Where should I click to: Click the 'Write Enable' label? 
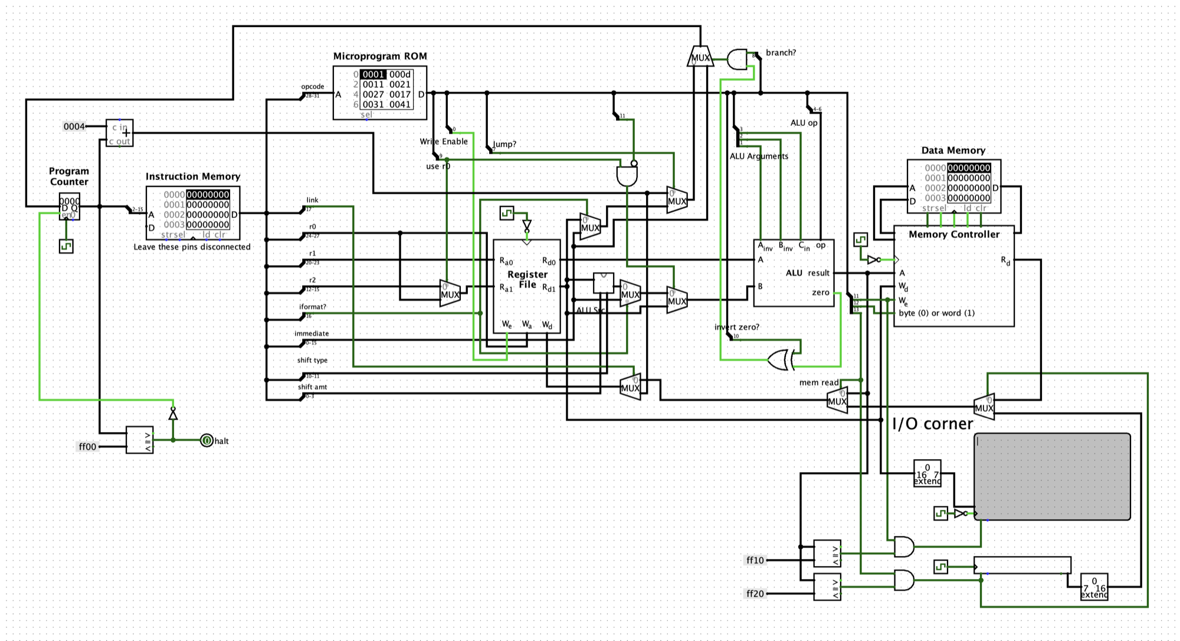point(444,142)
